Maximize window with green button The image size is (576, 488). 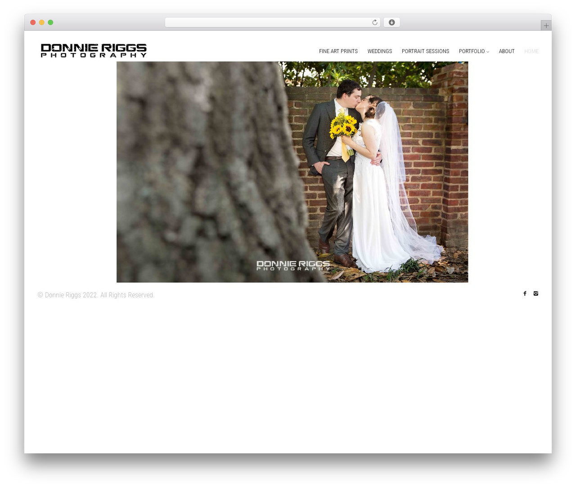click(x=50, y=23)
